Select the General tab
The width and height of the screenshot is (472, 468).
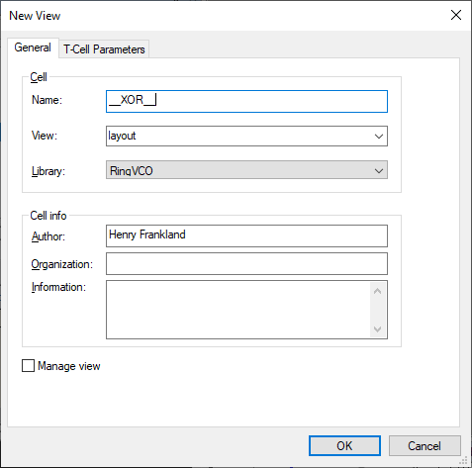33,47
